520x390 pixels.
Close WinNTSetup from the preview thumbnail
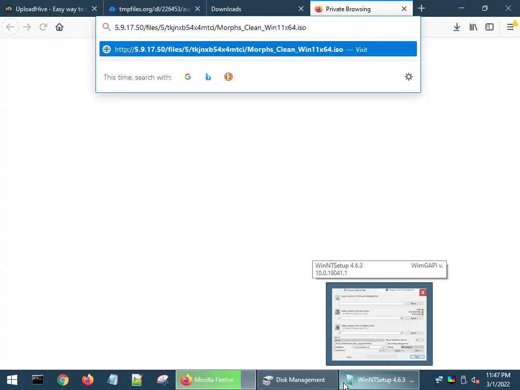(423, 292)
